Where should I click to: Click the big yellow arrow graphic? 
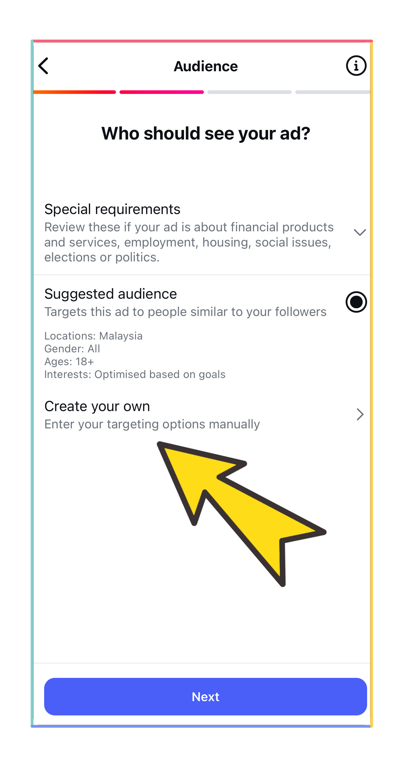coord(242,514)
